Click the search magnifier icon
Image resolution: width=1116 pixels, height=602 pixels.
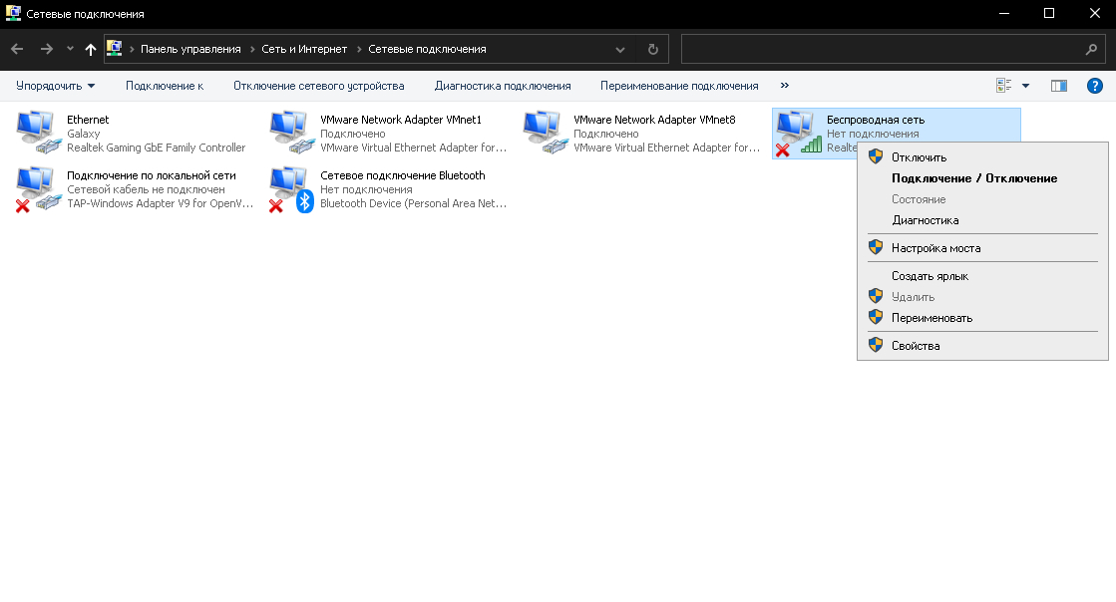pos(1091,49)
